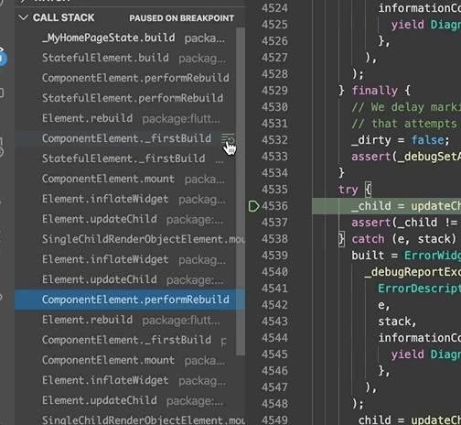461x425 pixels.
Task: Click line number 4538 in the gutter
Action: pyautogui.click(x=274, y=239)
